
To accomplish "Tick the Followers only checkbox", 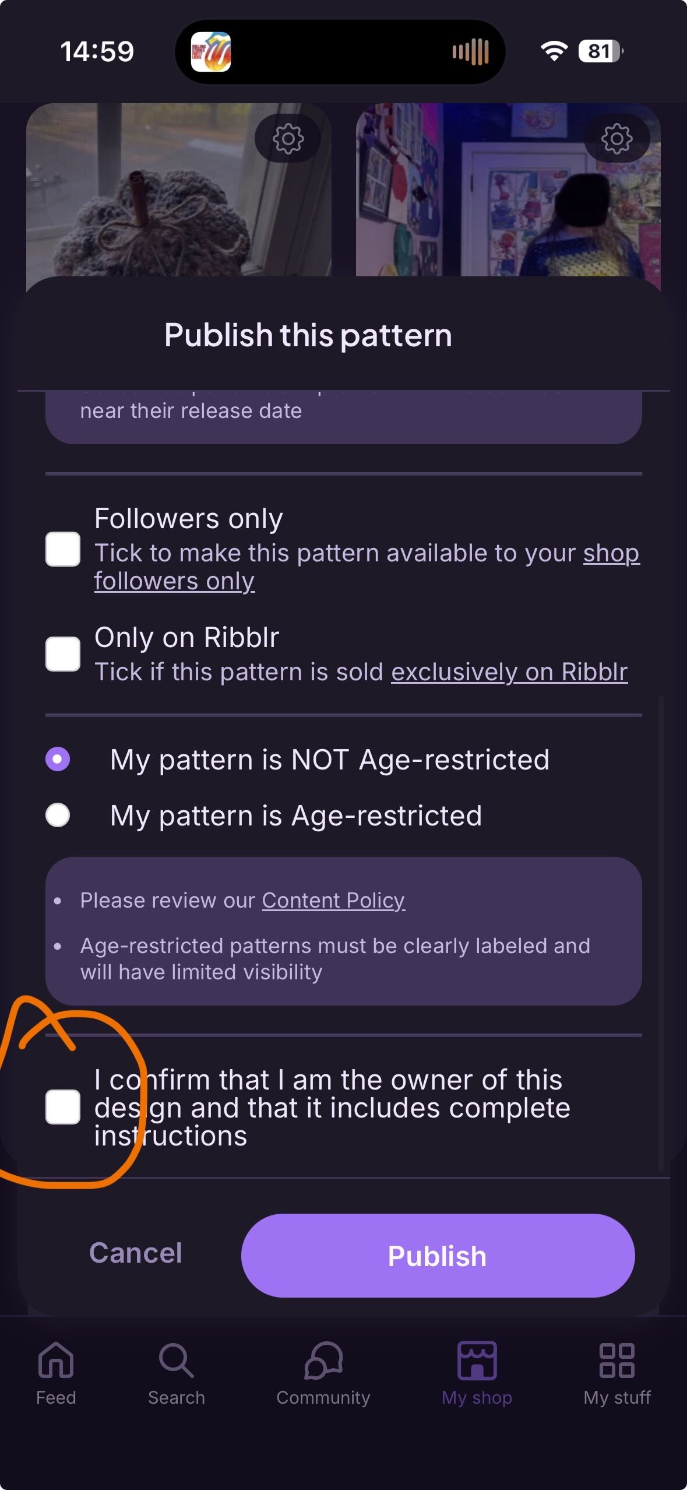I will [x=63, y=549].
